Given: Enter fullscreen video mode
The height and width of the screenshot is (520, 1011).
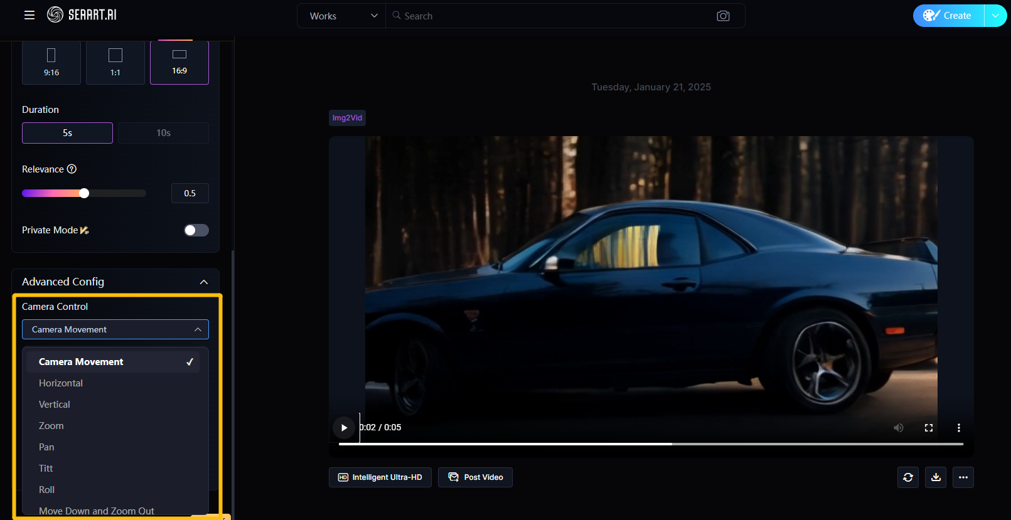Looking at the screenshot, I should point(929,428).
